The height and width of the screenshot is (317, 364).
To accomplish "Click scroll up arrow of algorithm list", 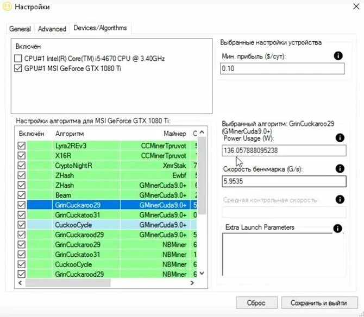I will point(202,132).
